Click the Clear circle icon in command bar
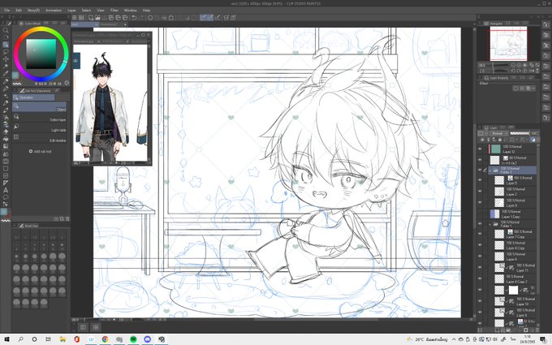The image size is (552, 345). [x=150, y=17]
